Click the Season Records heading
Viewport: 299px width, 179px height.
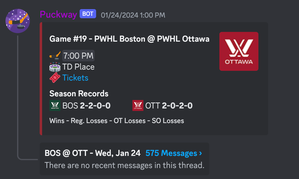tap(79, 93)
